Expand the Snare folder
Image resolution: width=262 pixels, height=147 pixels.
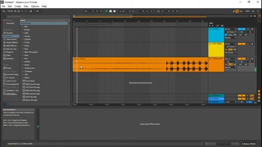point(23,65)
